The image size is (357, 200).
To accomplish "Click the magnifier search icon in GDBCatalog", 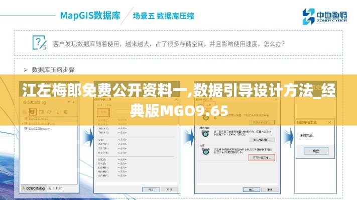I will 57,112.
